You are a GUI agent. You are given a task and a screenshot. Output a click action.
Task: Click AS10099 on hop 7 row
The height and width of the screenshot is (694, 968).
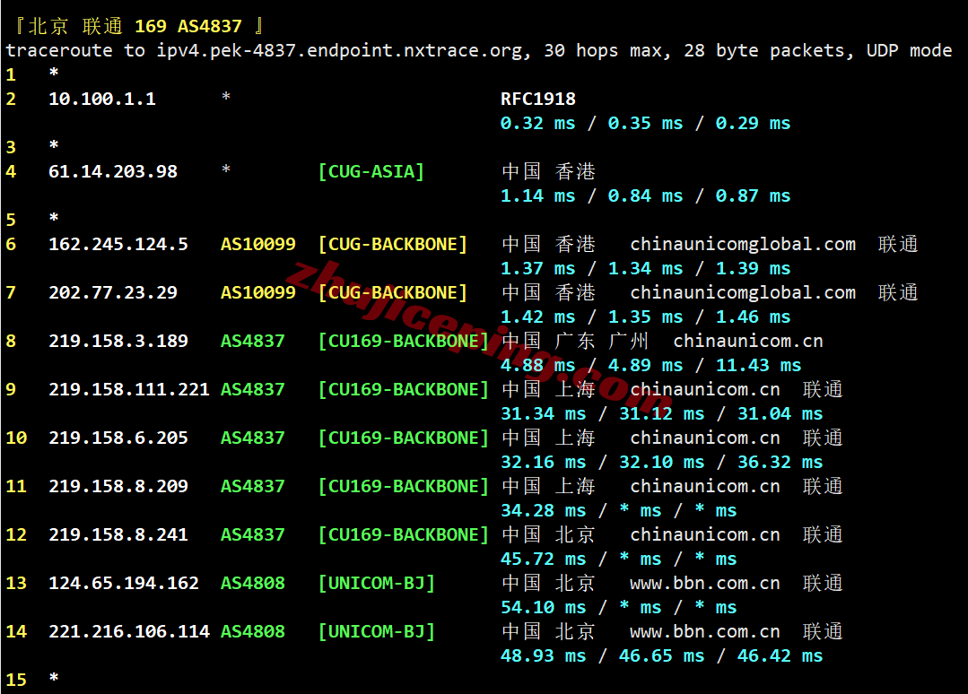(258, 292)
